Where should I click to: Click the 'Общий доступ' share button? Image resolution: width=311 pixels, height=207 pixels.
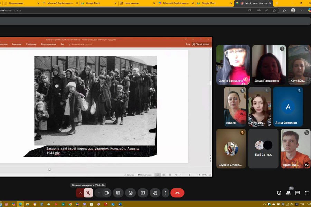click(x=201, y=44)
